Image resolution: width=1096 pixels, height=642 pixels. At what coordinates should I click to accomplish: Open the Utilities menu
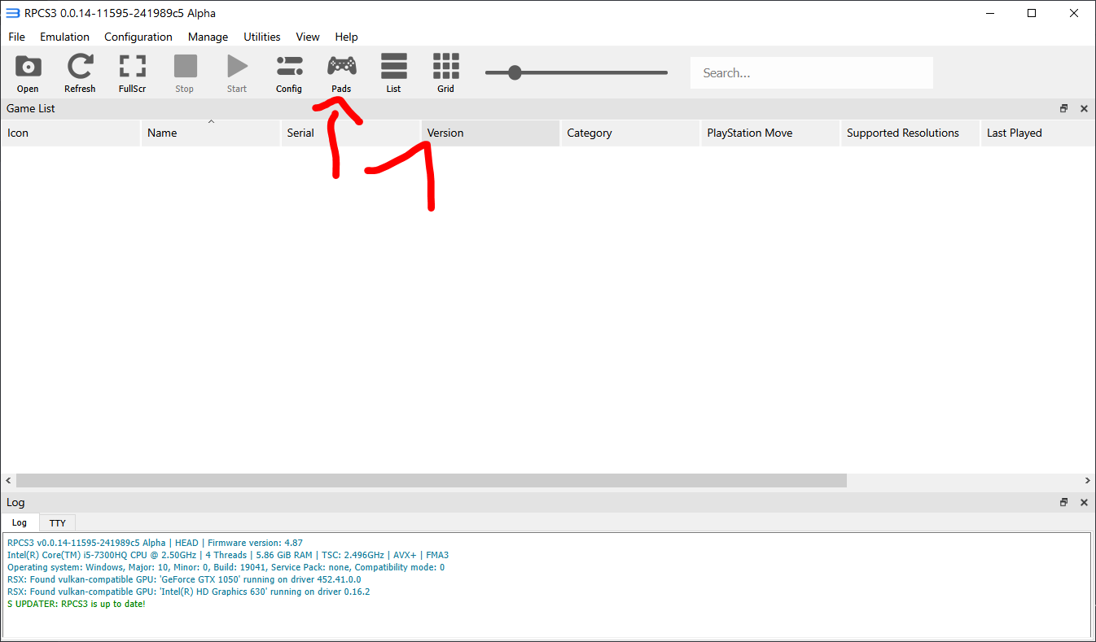point(262,37)
